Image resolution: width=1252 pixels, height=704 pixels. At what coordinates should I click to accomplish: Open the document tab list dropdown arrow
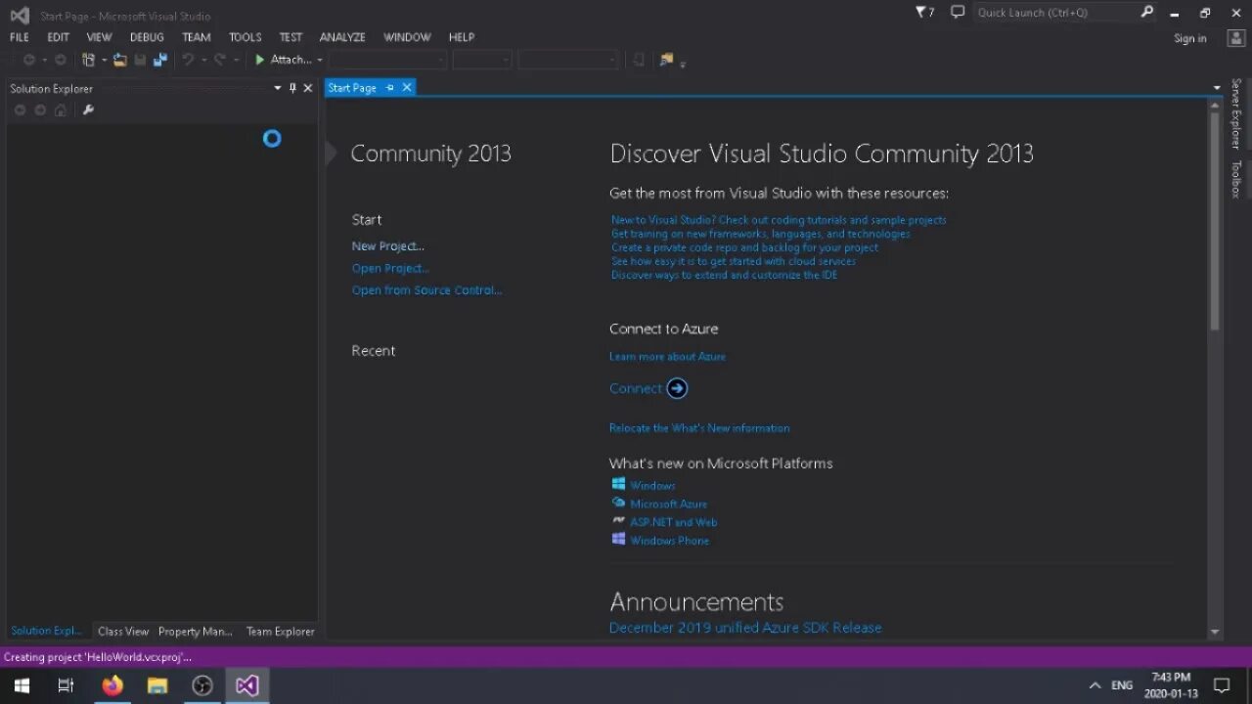point(1217,88)
